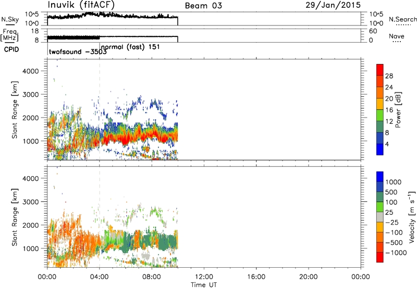The width and height of the screenshot is (417, 288).
Task: Click the '3000' range tick of velocity panel
Action: pos(31,202)
